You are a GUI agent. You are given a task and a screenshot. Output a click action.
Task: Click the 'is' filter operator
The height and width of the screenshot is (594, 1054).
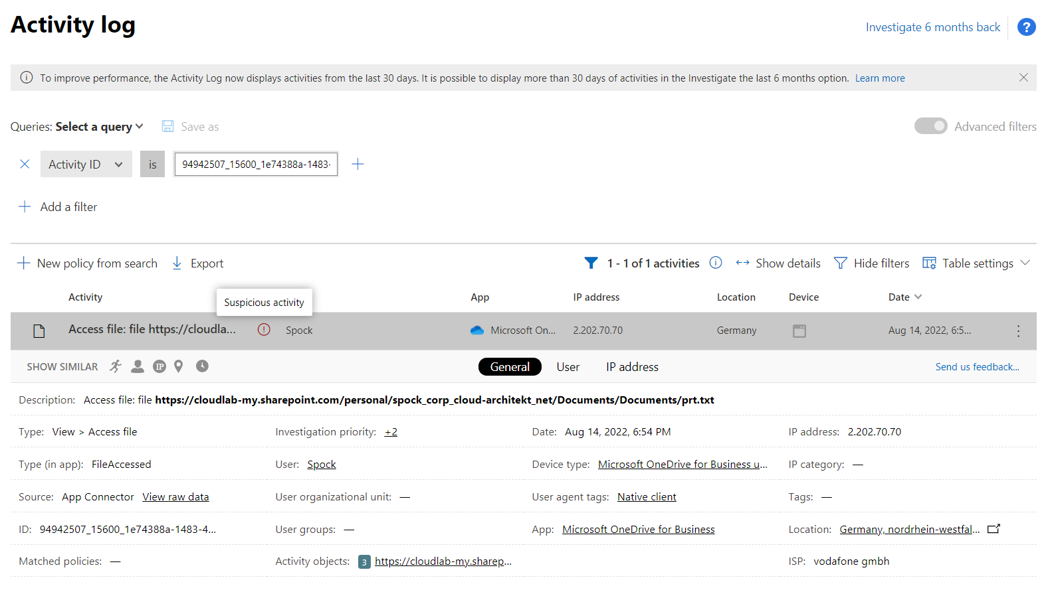point(152,164)
